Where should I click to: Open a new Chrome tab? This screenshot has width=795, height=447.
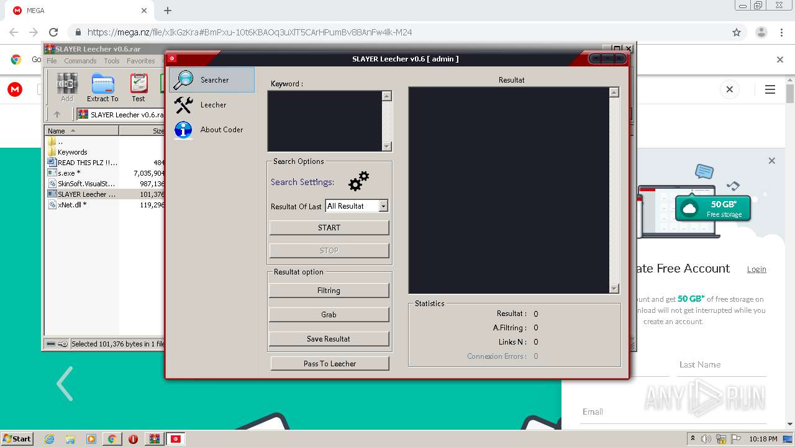coord(168,11)
